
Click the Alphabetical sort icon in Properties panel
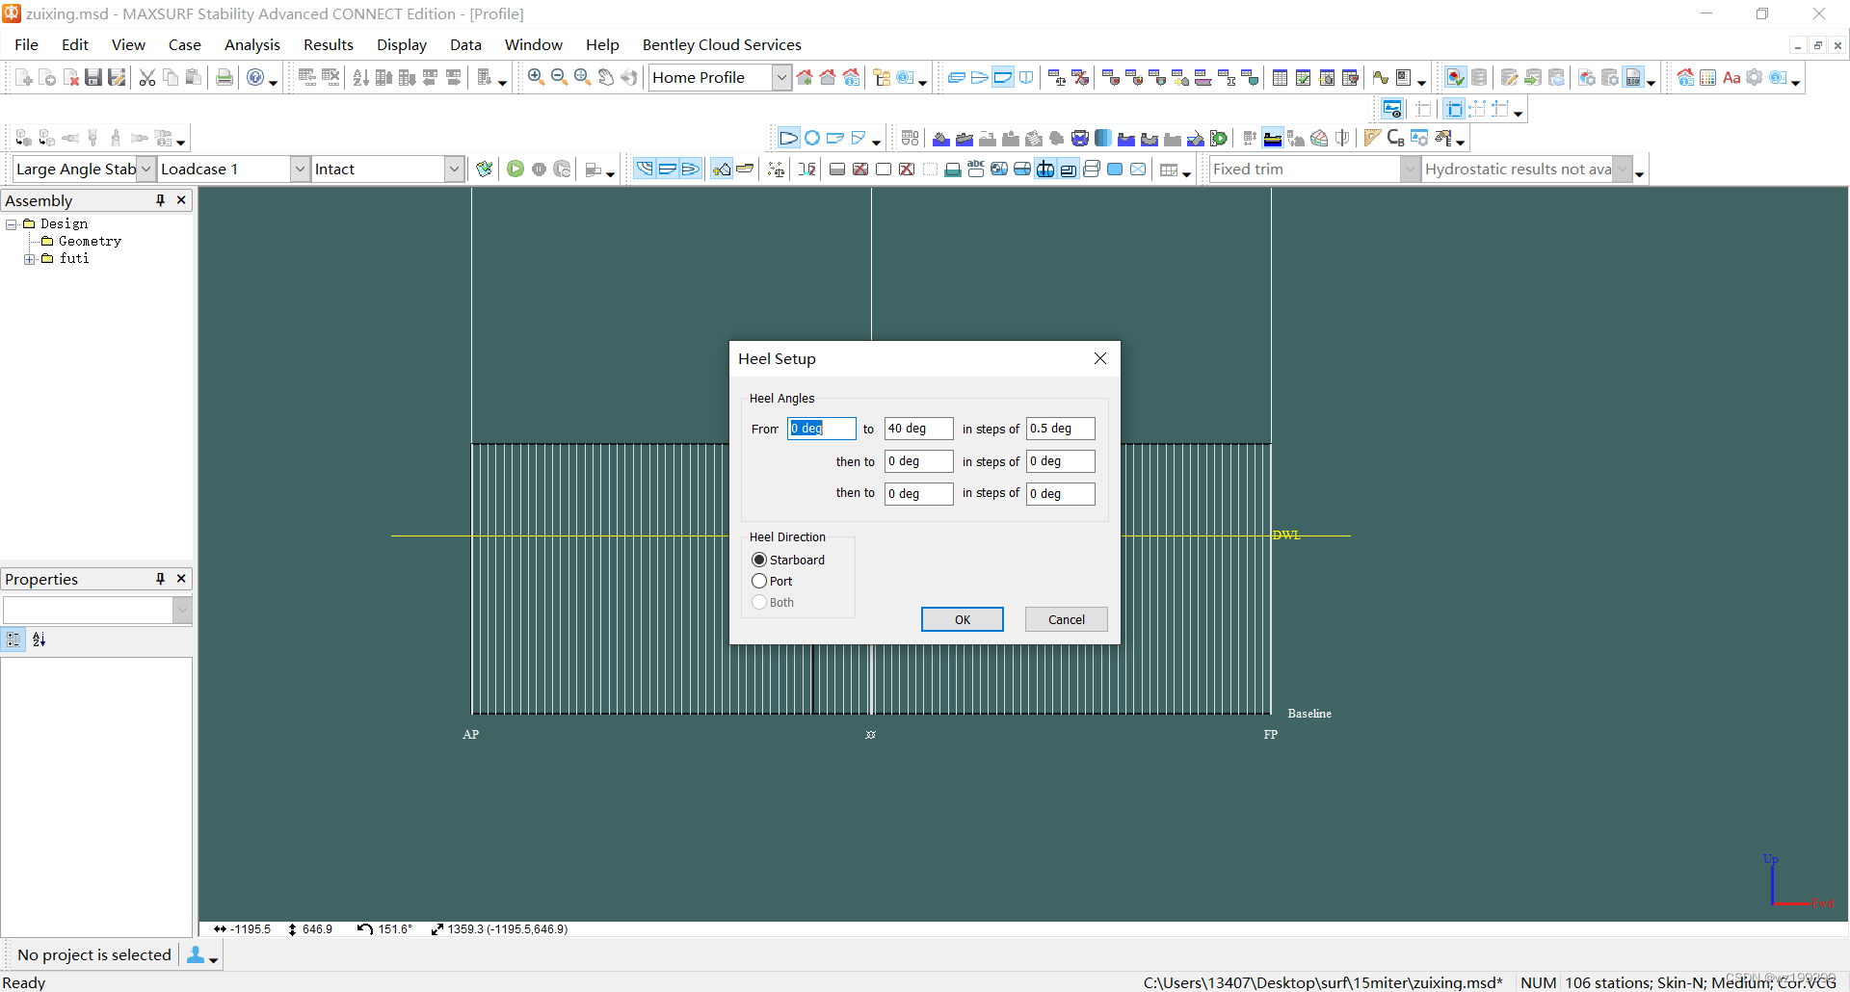[x=39, y=640]
